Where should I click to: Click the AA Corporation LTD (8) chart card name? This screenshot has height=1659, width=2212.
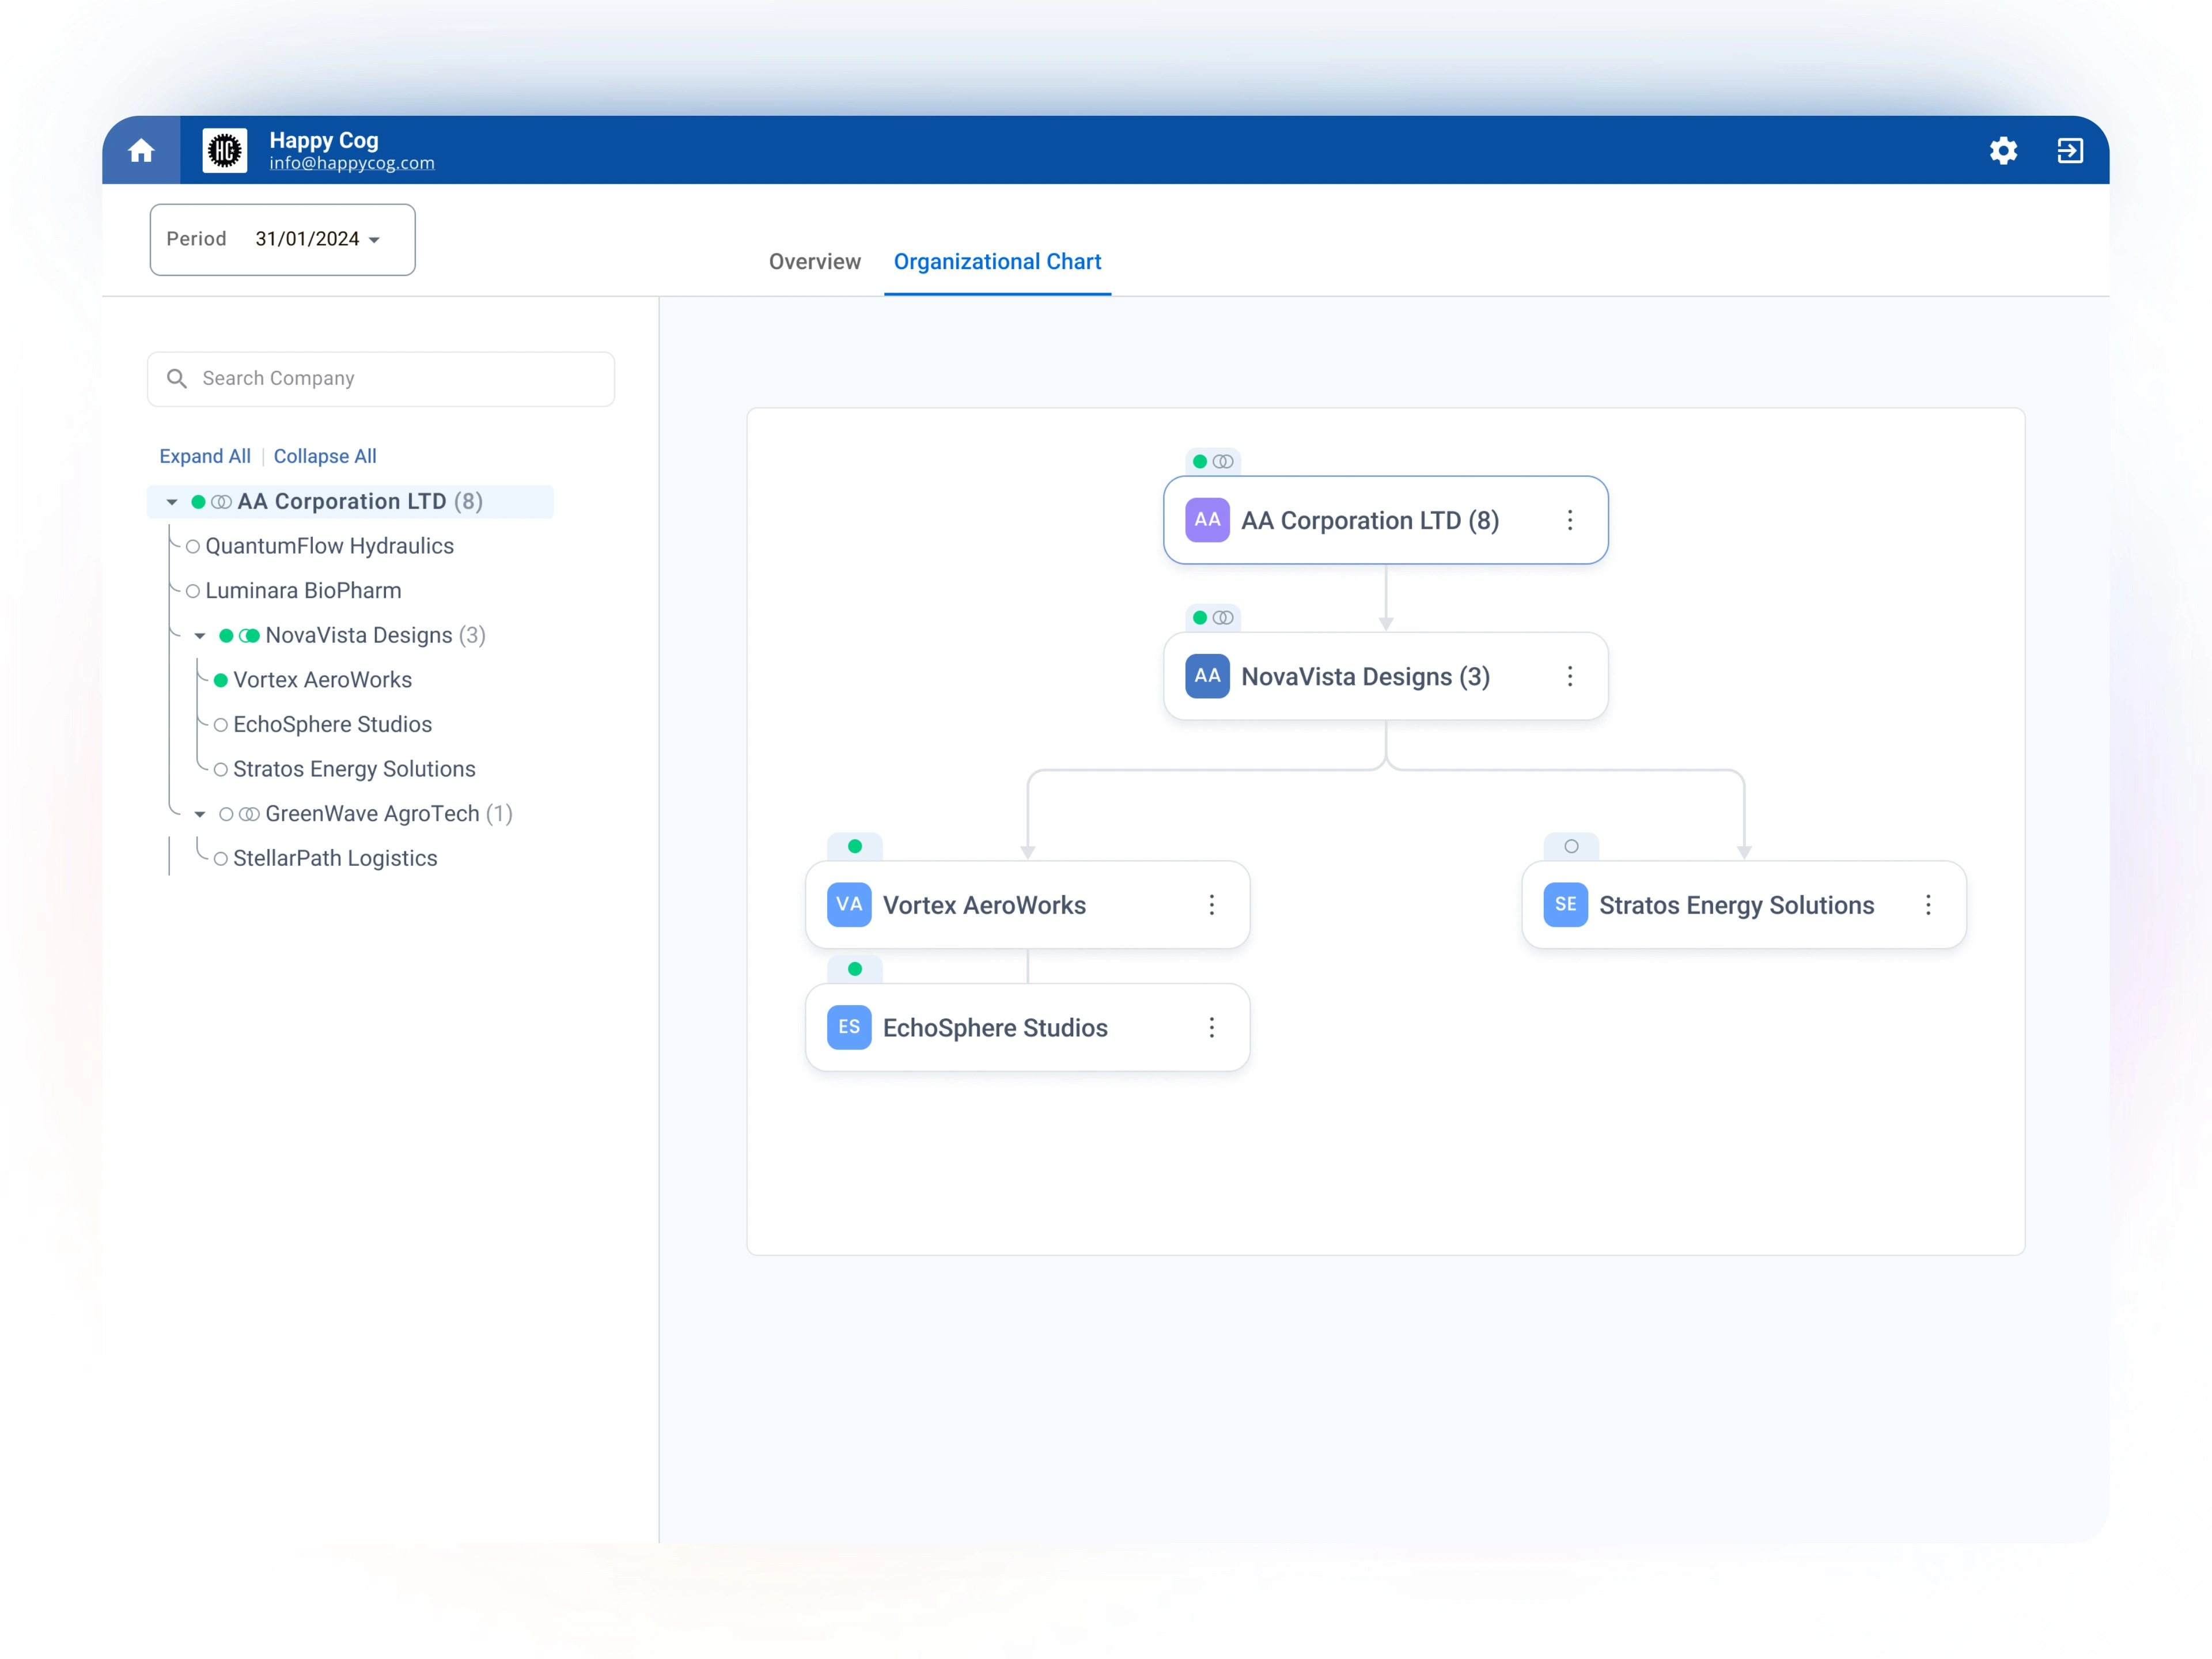click(x=1370, y=521)
